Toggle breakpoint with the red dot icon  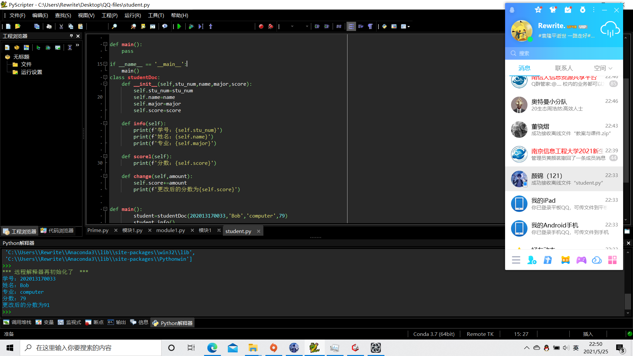click(261, 26)
